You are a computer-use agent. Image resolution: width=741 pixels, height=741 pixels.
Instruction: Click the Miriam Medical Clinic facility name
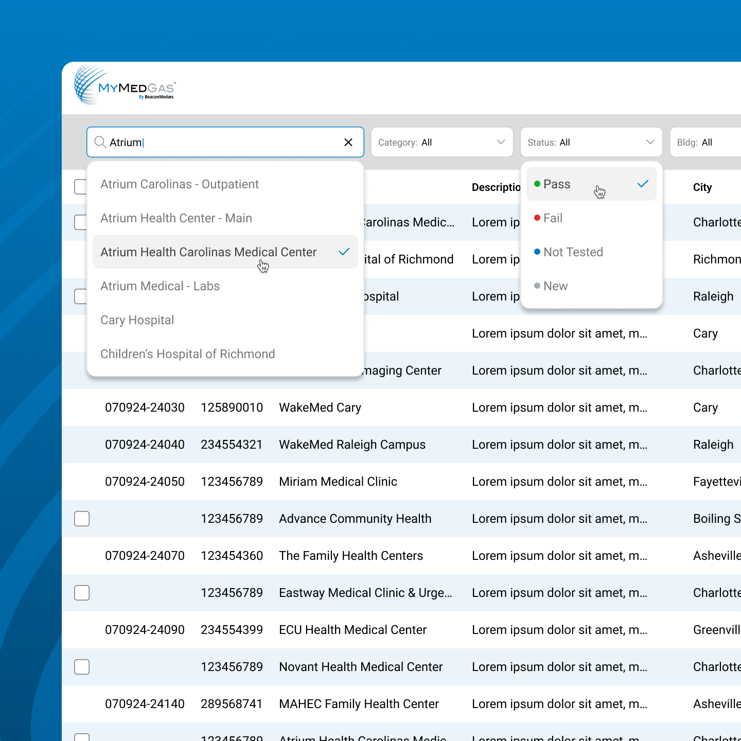pyautogui.click(x=338, y=482)
